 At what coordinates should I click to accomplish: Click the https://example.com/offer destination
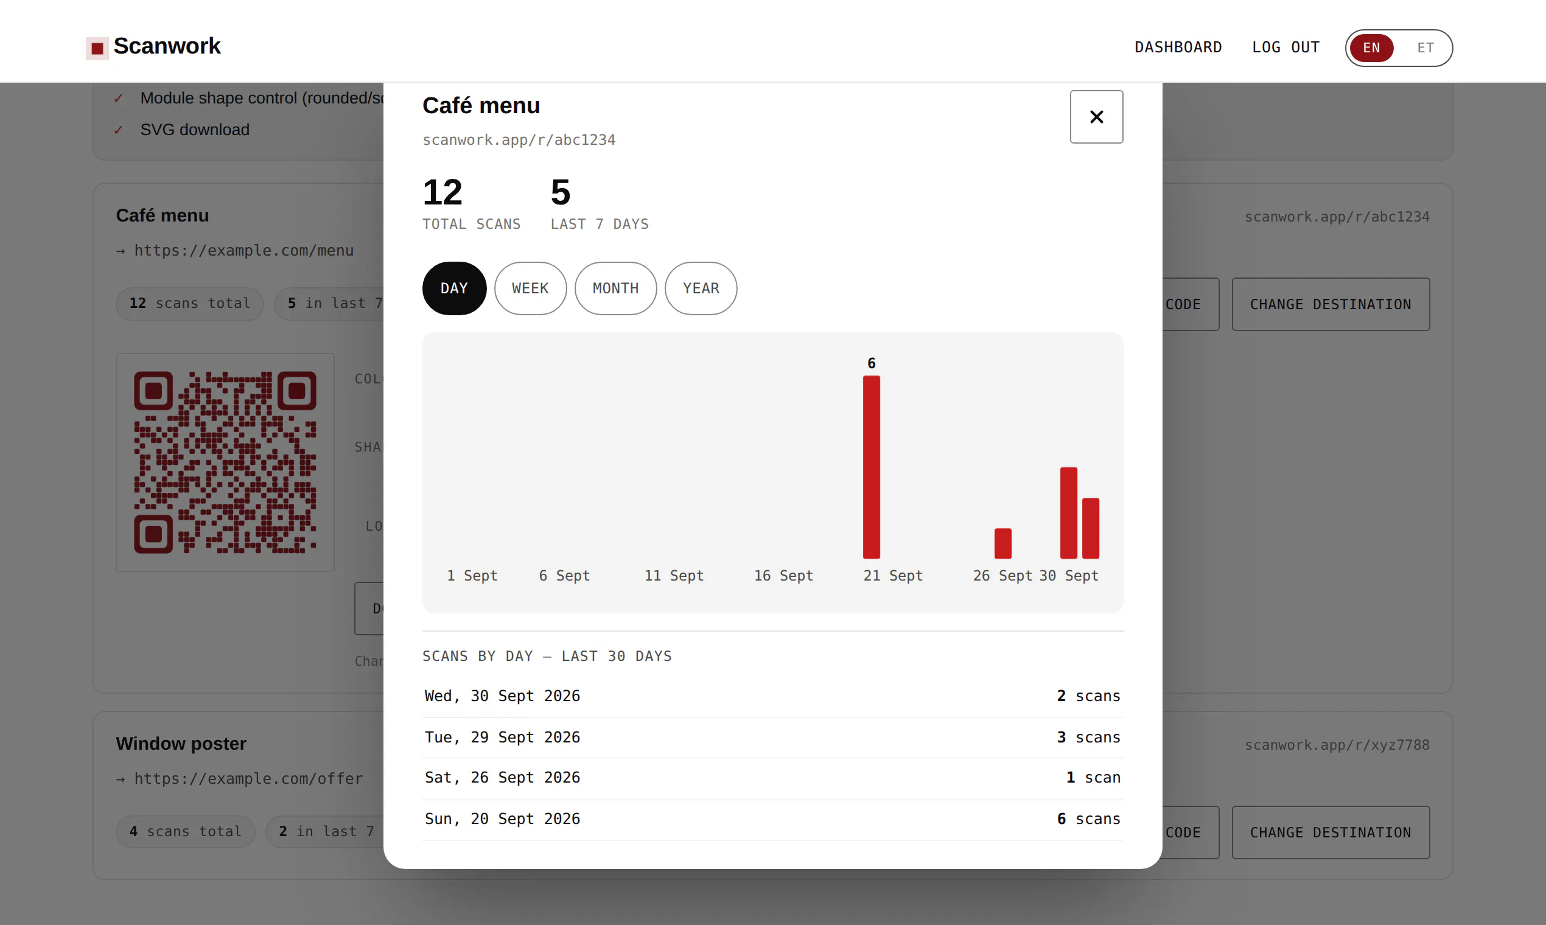click(248, 779)
